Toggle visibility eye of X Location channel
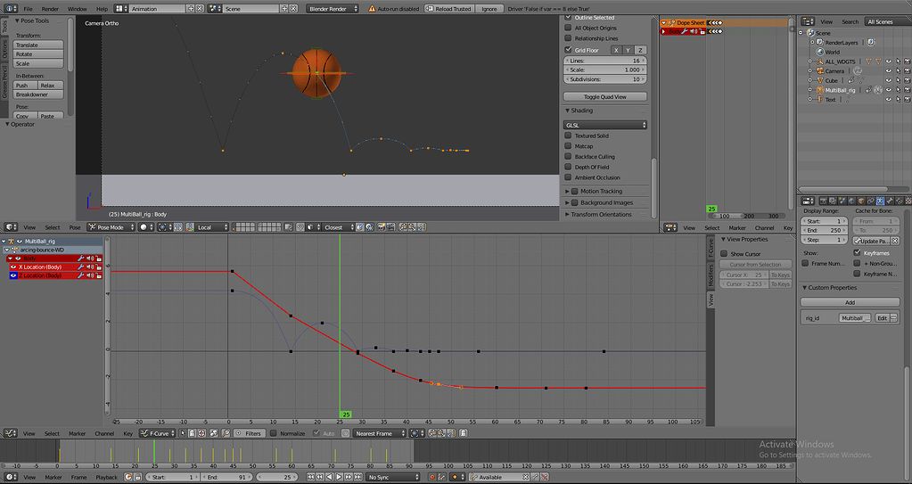912x484 pixels. 14,267
